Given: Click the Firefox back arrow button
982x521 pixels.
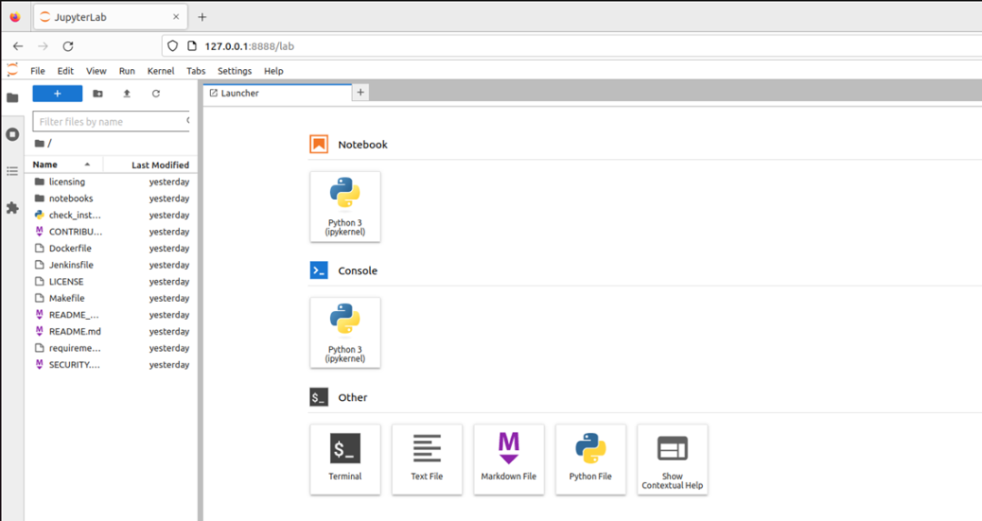Looking at the screenshot, I should [x=17, y=46].
